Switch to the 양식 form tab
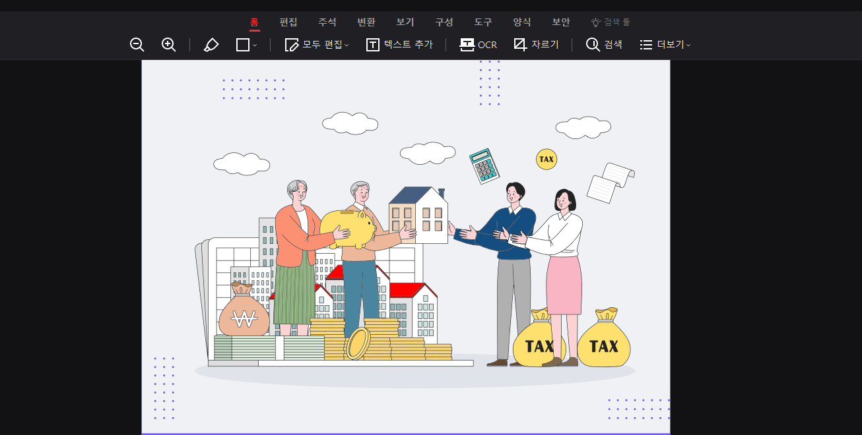This screenshot has height=435, width=862. pos(522,22)
